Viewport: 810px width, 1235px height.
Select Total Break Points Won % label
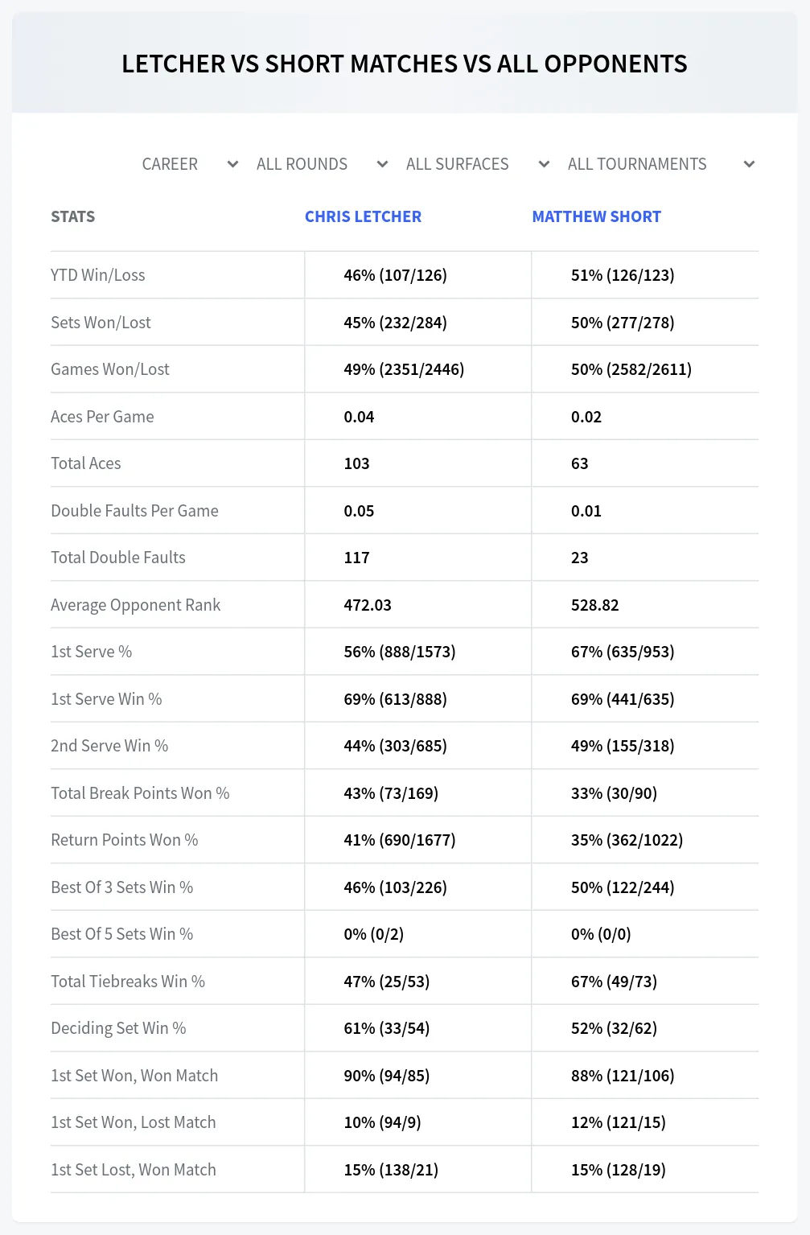(x=140, y=793)
